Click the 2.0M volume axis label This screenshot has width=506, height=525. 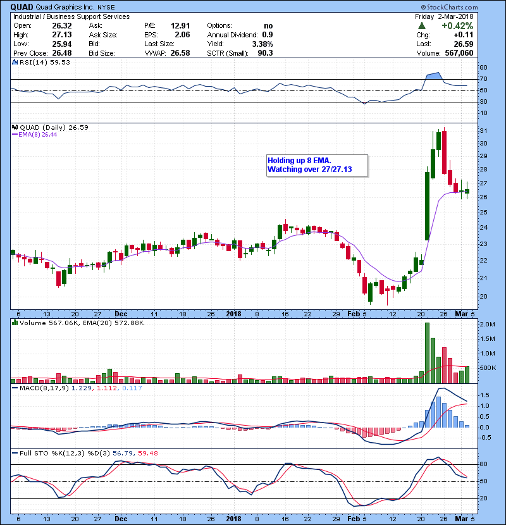(487, 324)
